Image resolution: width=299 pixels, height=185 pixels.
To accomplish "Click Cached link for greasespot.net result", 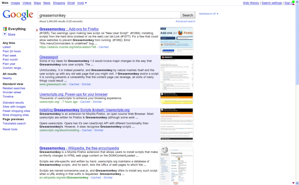I will pyautogui.click(x=74, y=84).
